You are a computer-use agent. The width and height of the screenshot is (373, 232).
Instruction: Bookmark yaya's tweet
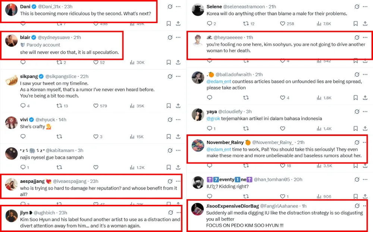tap(355, 128)
